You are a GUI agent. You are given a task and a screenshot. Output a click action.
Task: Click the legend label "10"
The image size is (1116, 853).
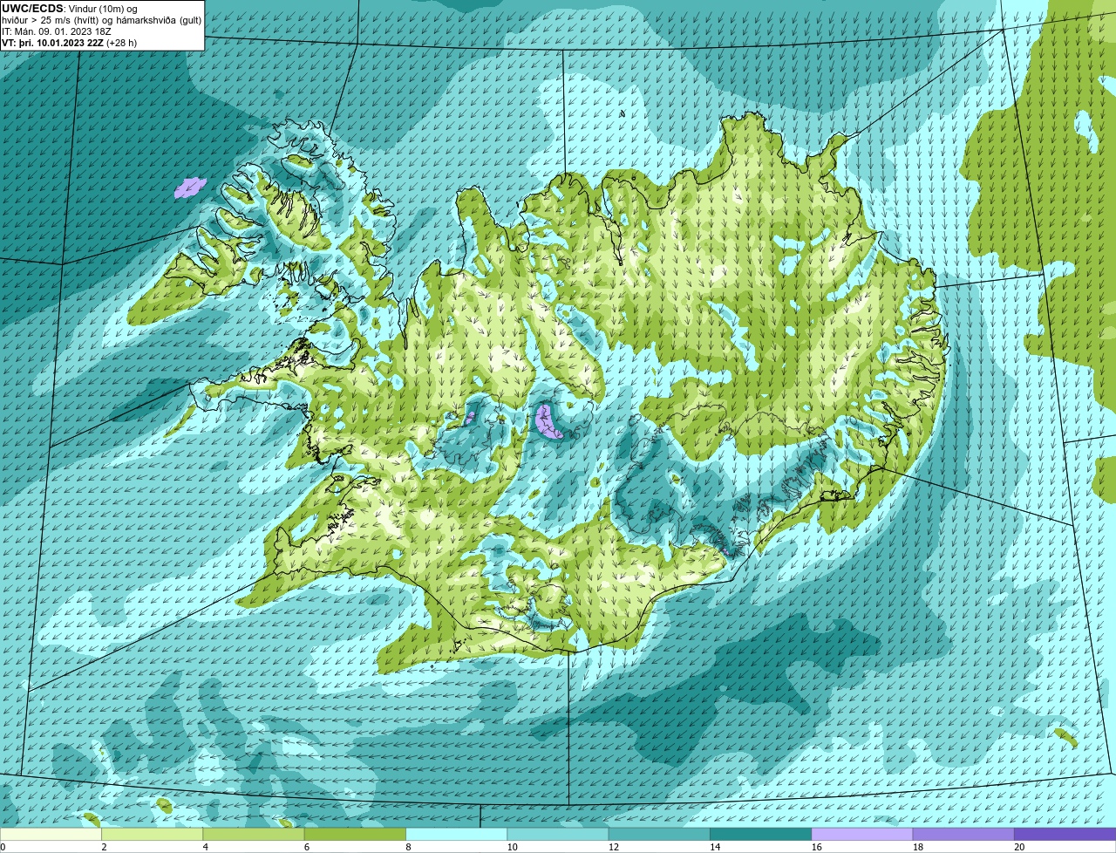pos(512,847)
